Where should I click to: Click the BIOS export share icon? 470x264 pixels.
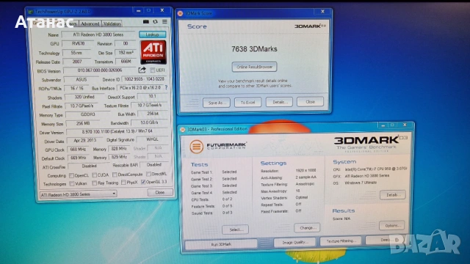tap(142, 70)
